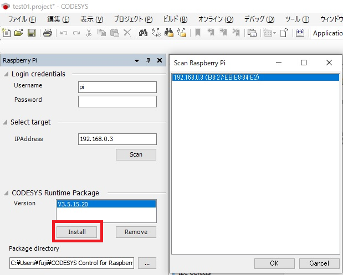Click the Password input field
Image resolution: width=343 pixels, height=275 pixels.
tap(117, 101)
